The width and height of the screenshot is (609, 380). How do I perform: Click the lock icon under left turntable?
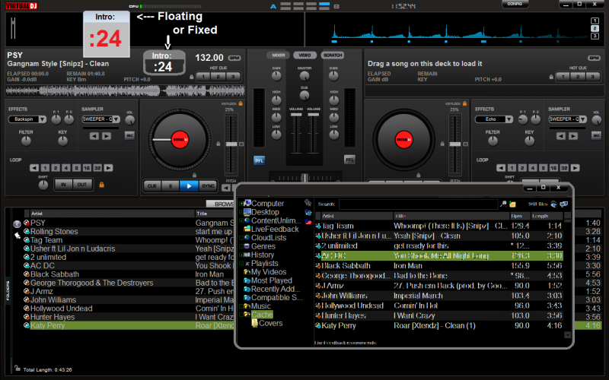point(194,175)
